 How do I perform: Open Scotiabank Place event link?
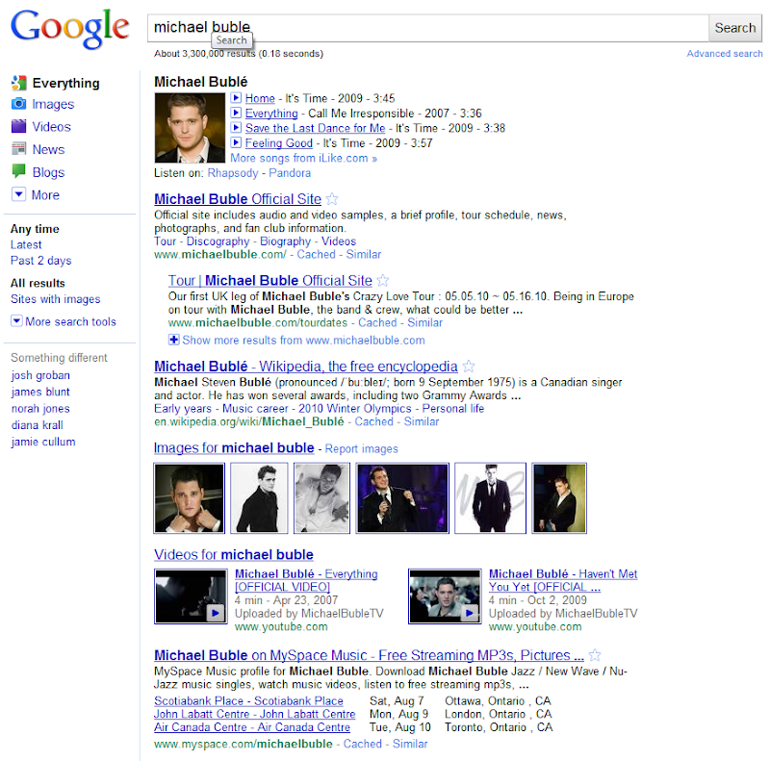point(248,700)
